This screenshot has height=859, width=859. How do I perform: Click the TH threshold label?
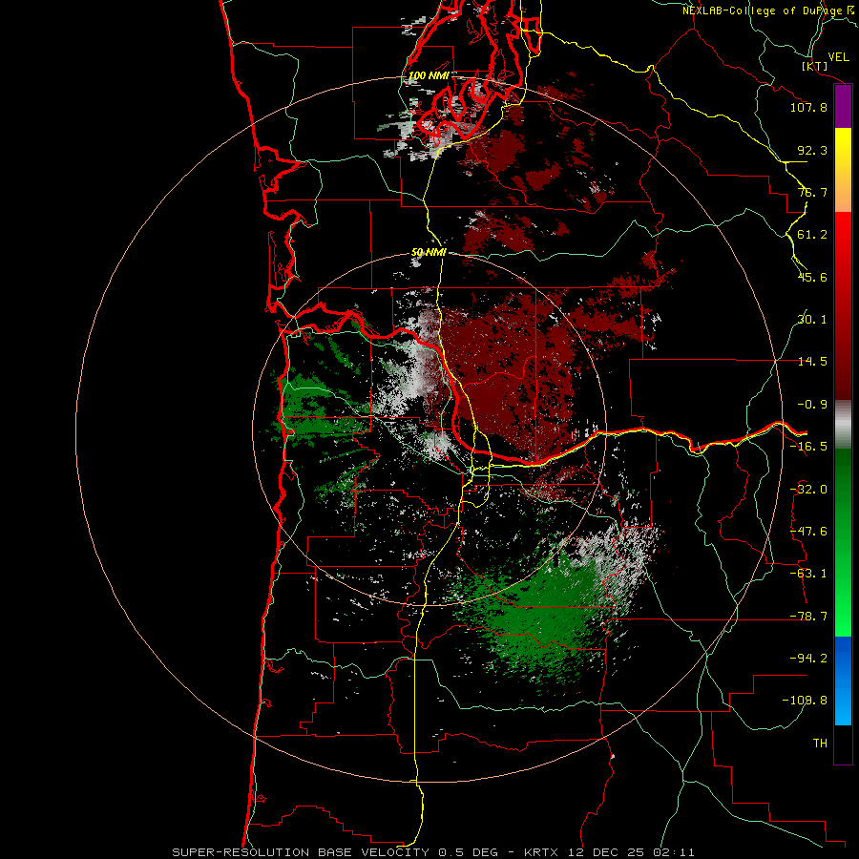pos(820,744)
